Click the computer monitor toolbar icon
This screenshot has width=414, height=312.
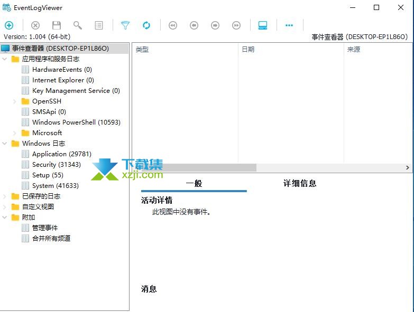pyautogui.click(x=263, y=25)
